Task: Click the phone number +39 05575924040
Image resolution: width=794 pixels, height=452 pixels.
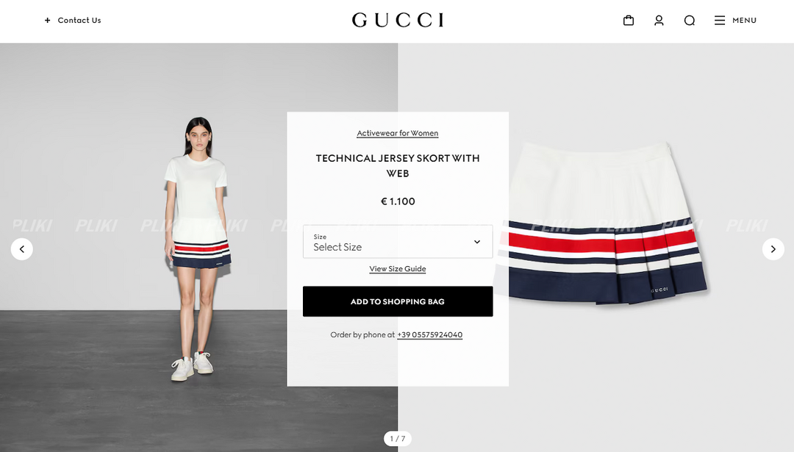Action: (430, 334)
